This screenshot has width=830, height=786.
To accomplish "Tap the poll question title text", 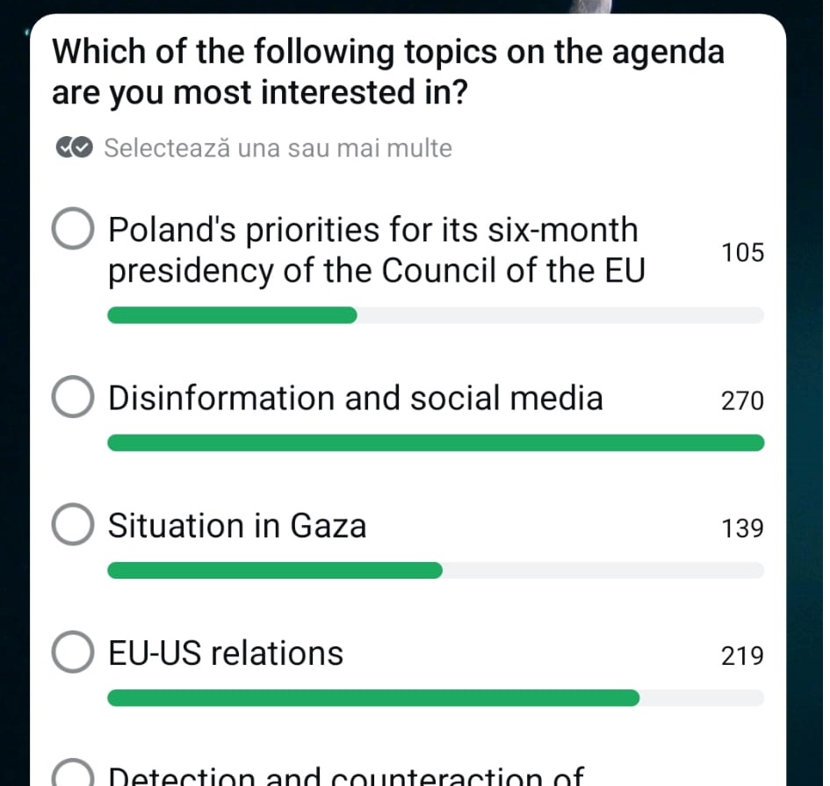I will 388,71.
